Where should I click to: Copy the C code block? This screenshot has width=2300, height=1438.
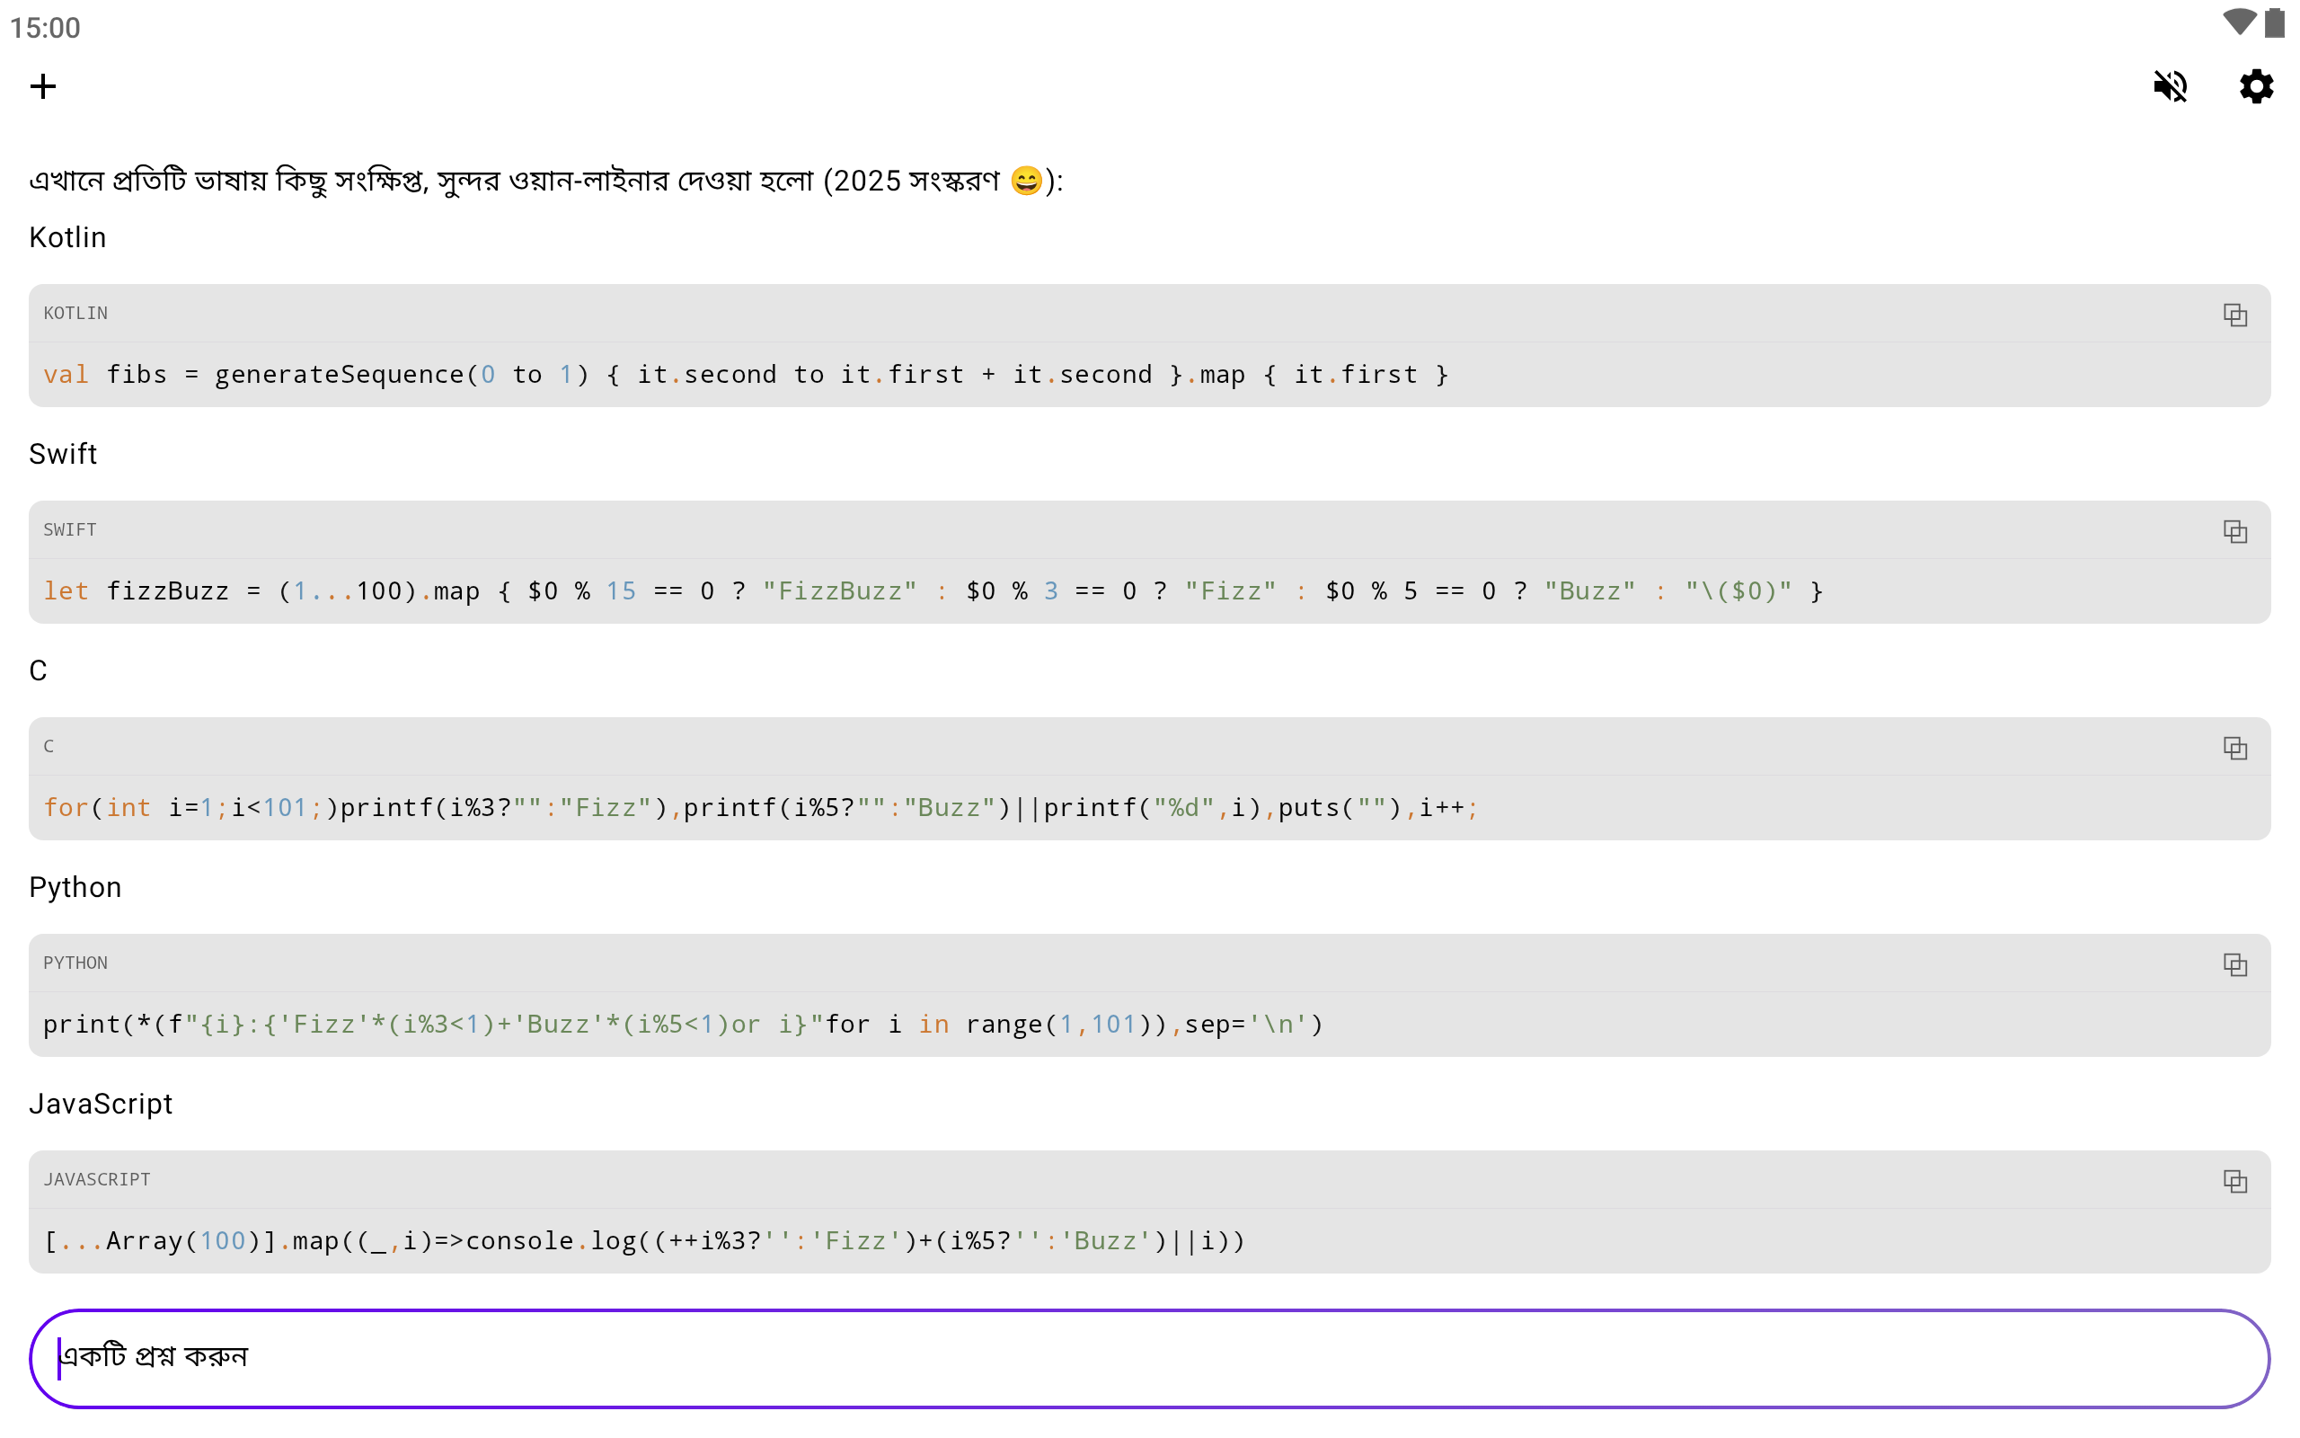pos(2234,749)
